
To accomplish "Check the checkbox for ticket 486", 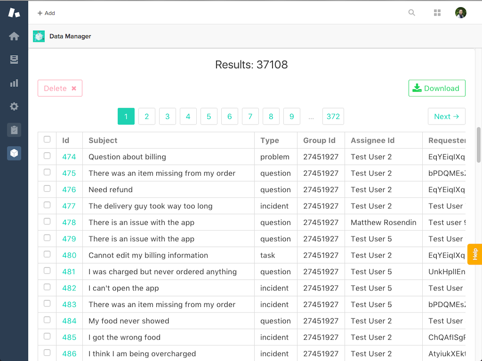I will 47,353.
